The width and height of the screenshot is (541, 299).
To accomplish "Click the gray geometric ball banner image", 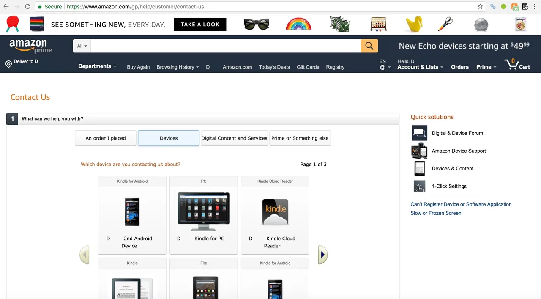I will 481,24.
